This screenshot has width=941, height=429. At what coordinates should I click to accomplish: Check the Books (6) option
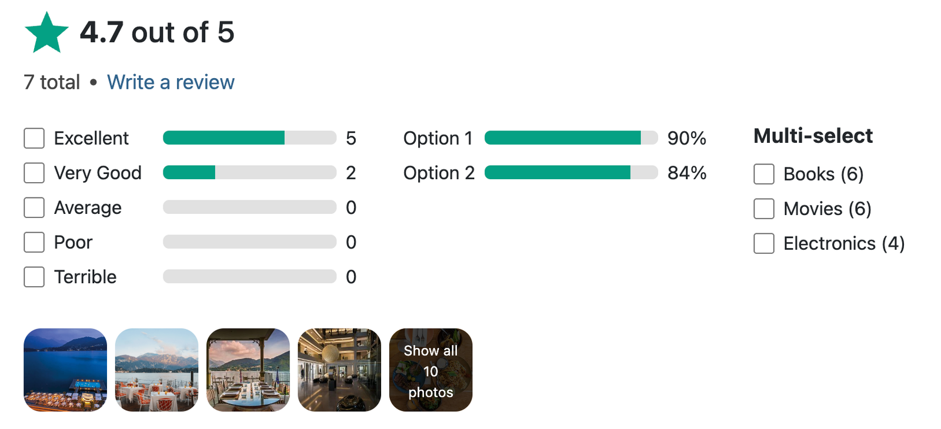coord(764,174)
